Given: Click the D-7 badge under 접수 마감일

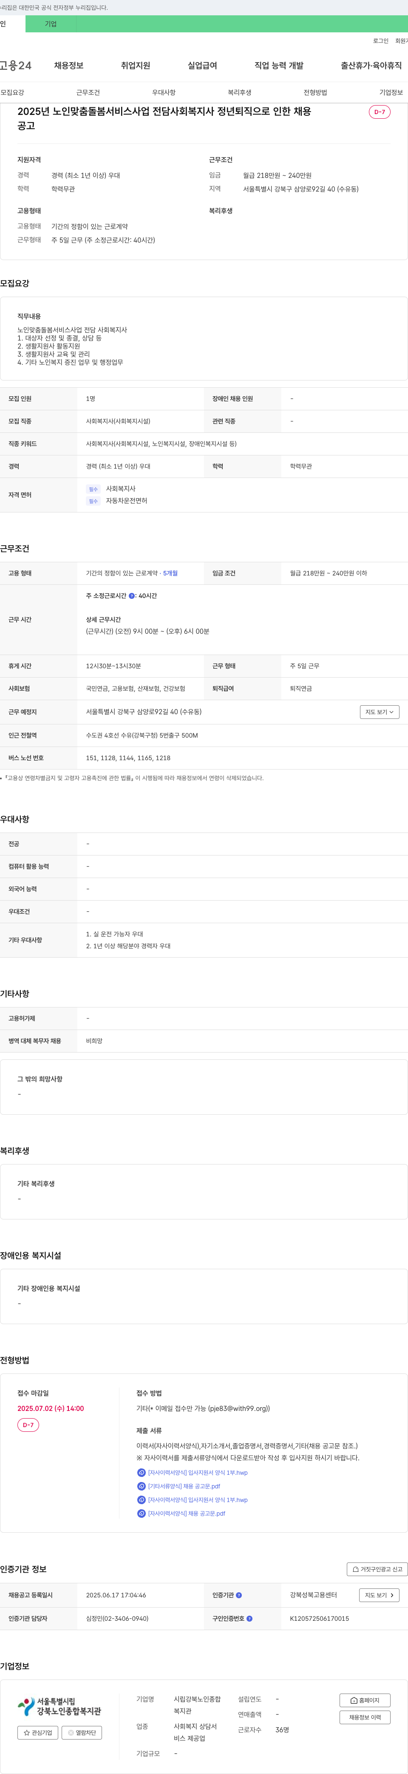Looking at the screenshot, I should tap(28, 1425).
